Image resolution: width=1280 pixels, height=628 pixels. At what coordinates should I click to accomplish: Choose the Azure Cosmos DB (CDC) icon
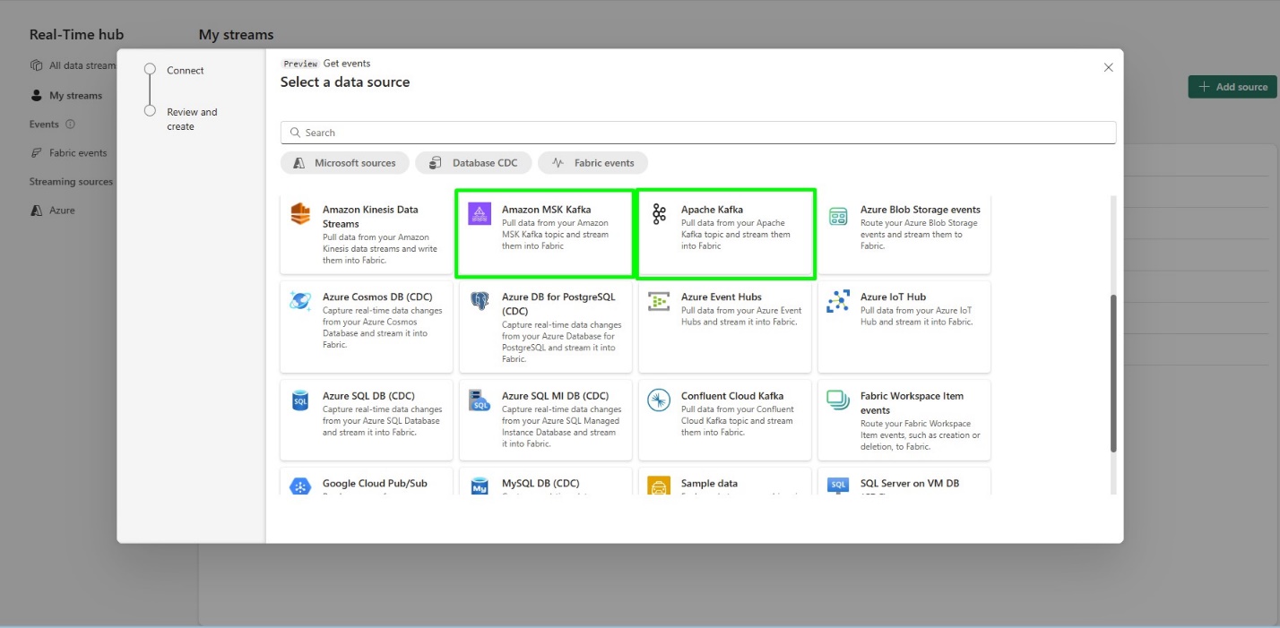[x=299, y=301]
